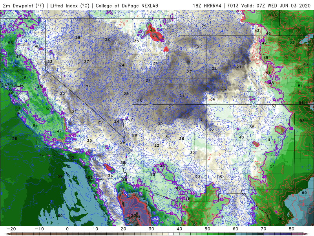This screenshot has width=314, height=236.
Task: Click the "59" dewpoint value over the Pacific
Action: (x=60, y=176)
